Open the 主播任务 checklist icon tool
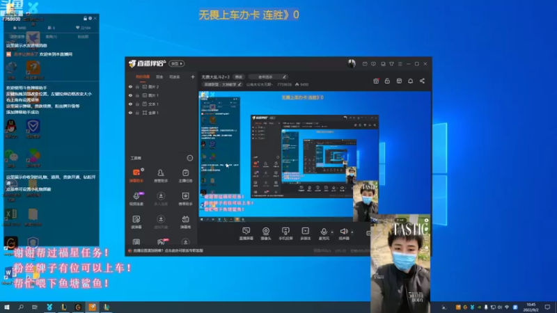 click(x=185, y=175)
